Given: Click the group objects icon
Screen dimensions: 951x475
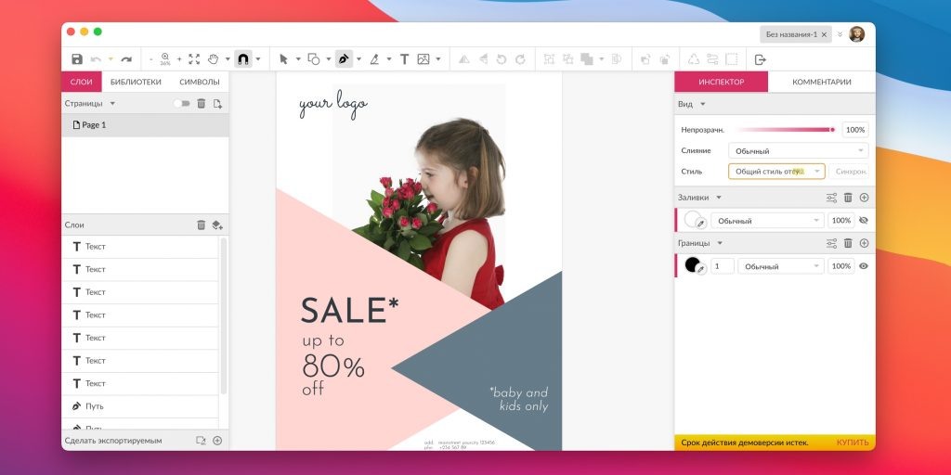Looking at the screenshot, I should (x=549, y=59).
